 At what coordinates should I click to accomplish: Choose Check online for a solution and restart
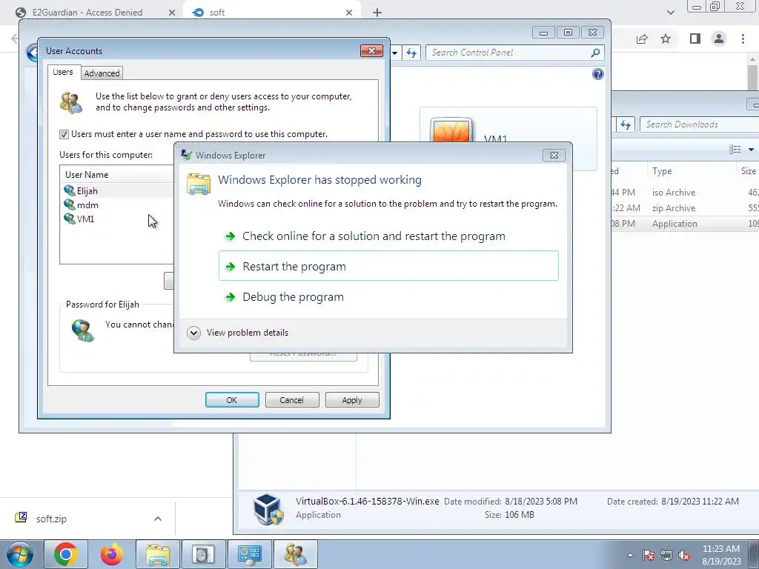click(x=388, y=236)
